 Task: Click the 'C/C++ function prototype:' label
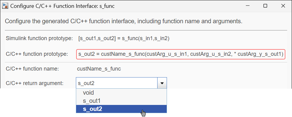point(37,54)
